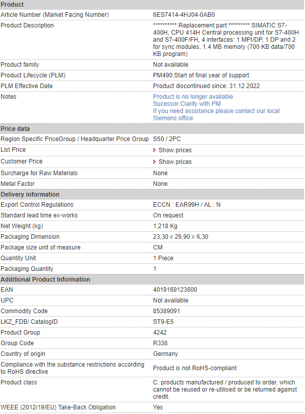Click the EAN value 4019169123600

click(175, 290)
